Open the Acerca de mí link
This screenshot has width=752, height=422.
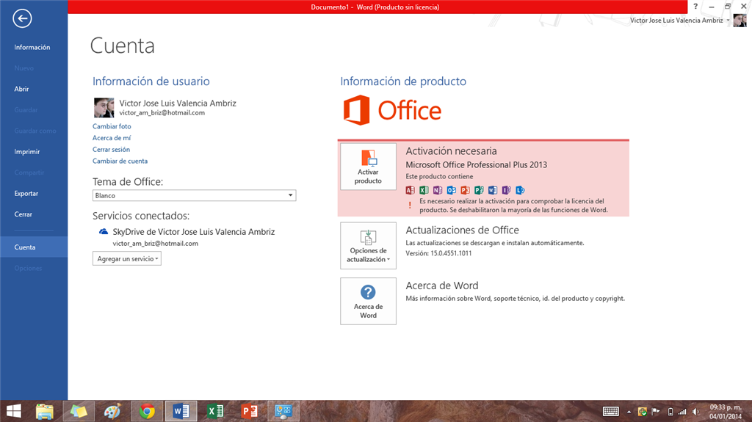click(112, 138)
